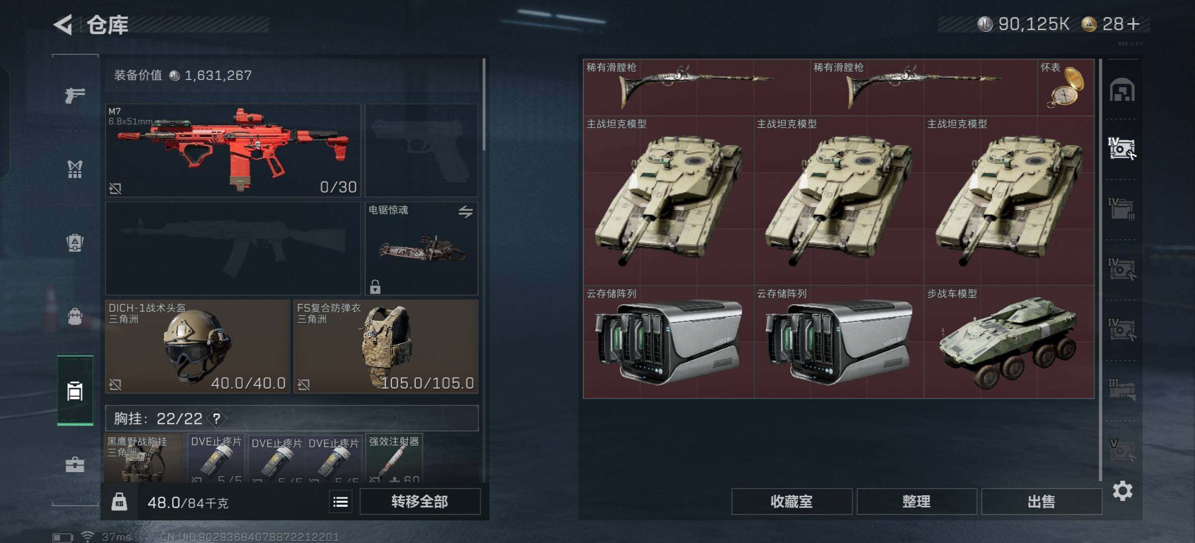The width and height of the screenshot is (1195, 543).
Task: Click the home stash icon on right sidebar
Action: tap(1122, 90)
